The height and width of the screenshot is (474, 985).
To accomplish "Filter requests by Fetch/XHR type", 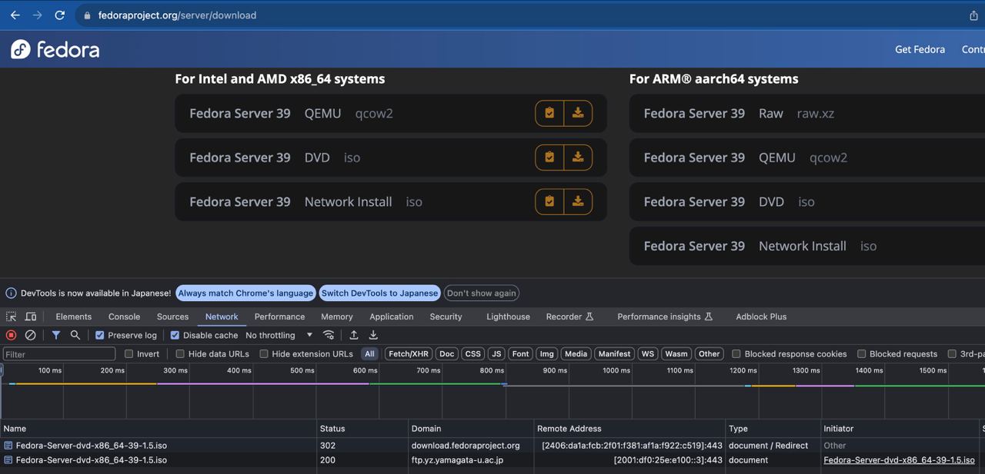I will [x=408, y=354].
